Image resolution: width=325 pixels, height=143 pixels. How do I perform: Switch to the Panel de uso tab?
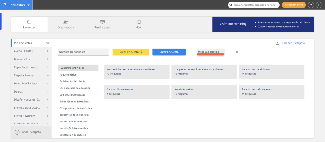pos(102,25)
